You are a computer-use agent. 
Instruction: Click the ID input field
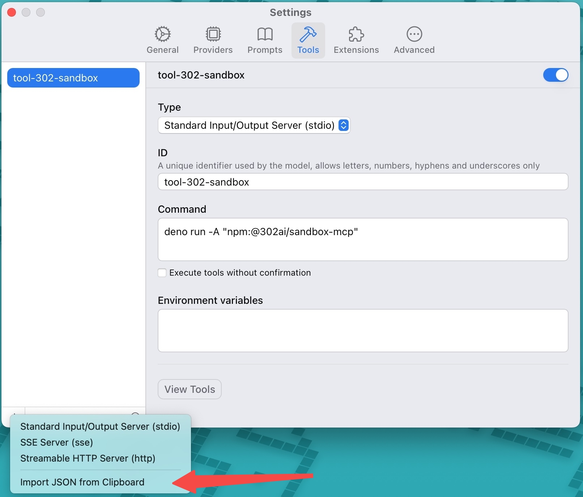pos(363,182)
